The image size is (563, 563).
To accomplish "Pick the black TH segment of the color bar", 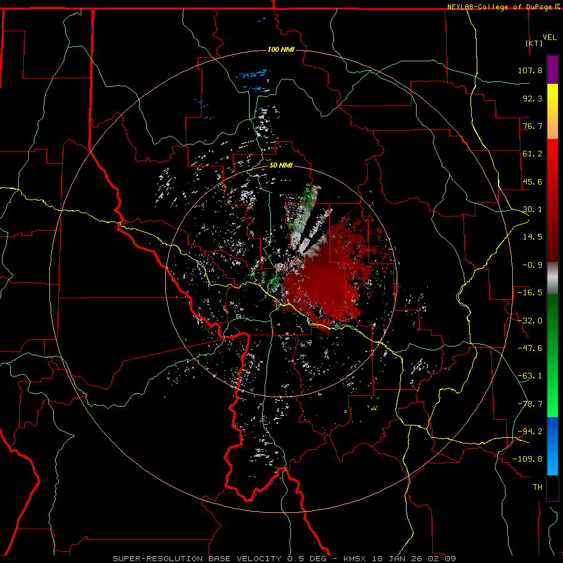I will [x=552, y=487].
